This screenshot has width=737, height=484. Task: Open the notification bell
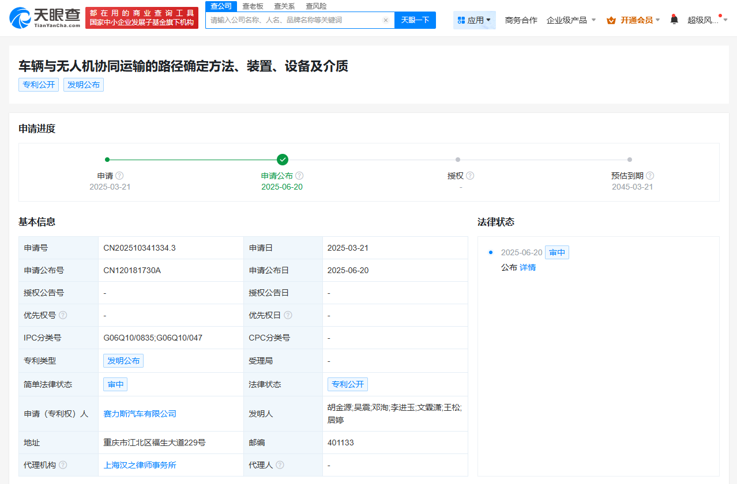point(674,20)
